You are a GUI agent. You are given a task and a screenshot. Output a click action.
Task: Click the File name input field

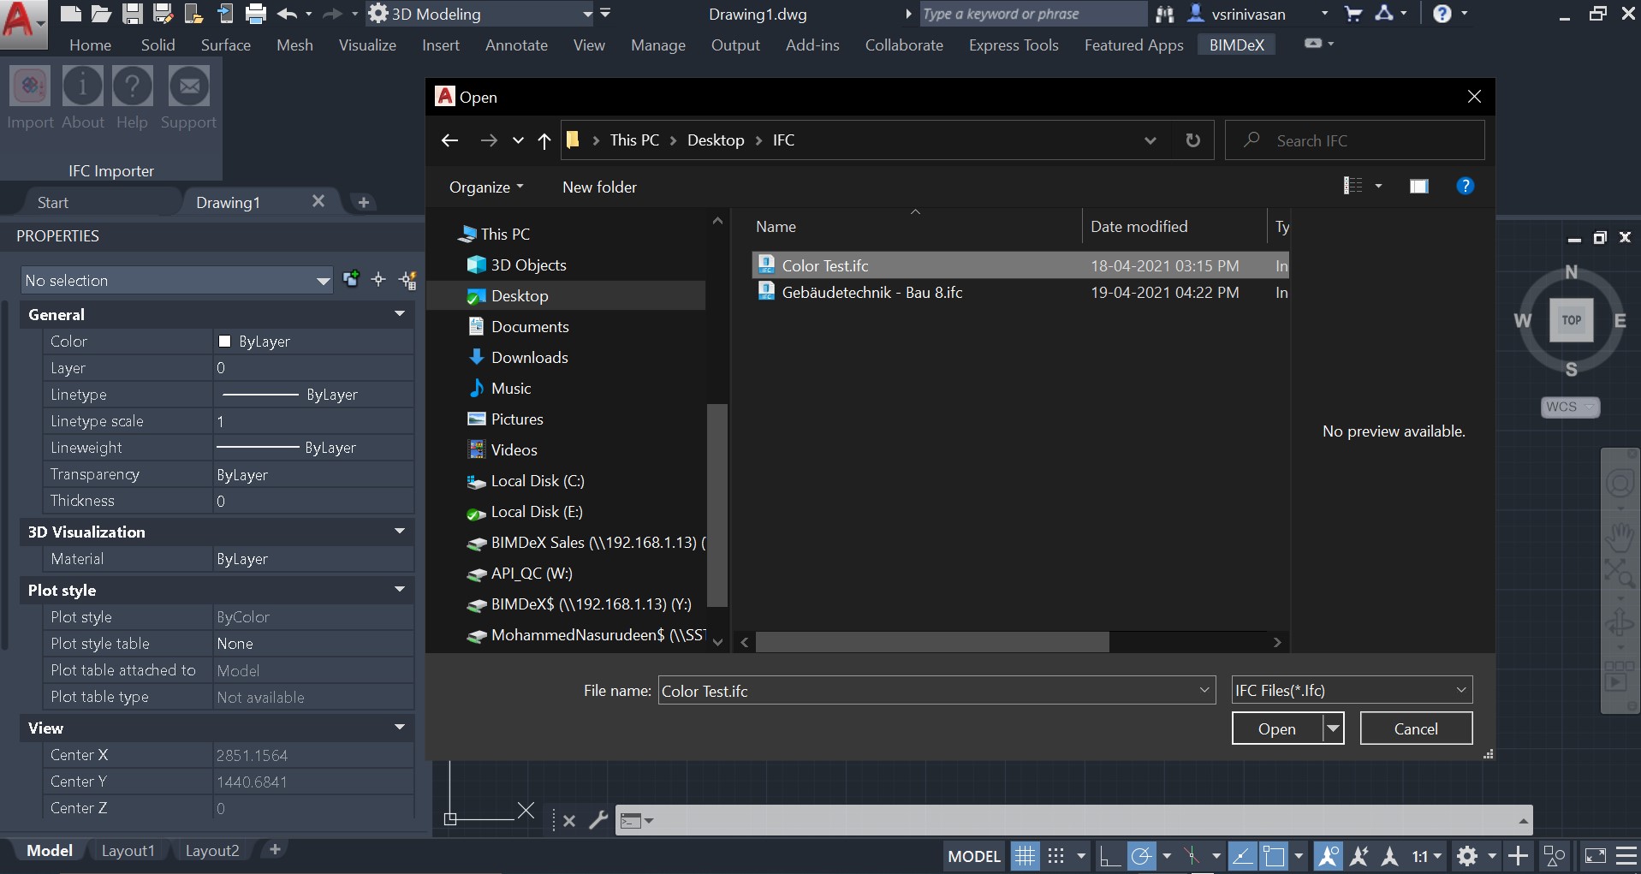tap(927, 691)
